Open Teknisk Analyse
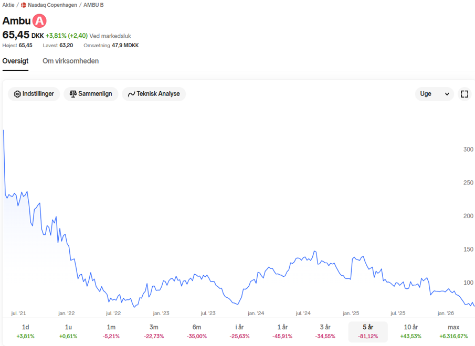The height and width of the screenshot is (346, 475). click(x=154, y=94)
